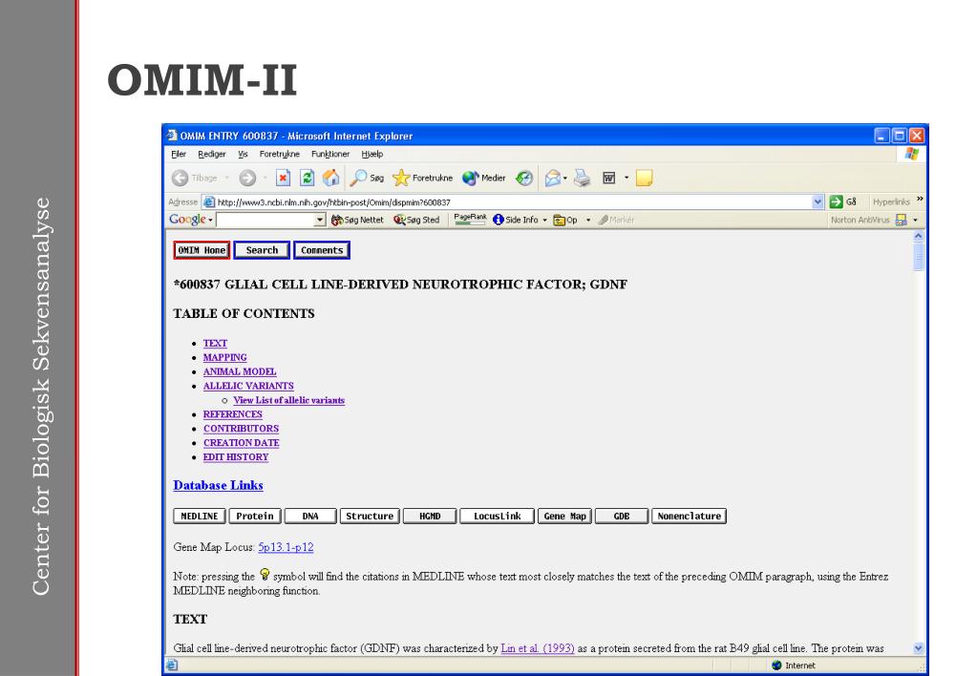Open address bar dropdown arrow
The image size is (977, 676).
(x=818, y=201)
